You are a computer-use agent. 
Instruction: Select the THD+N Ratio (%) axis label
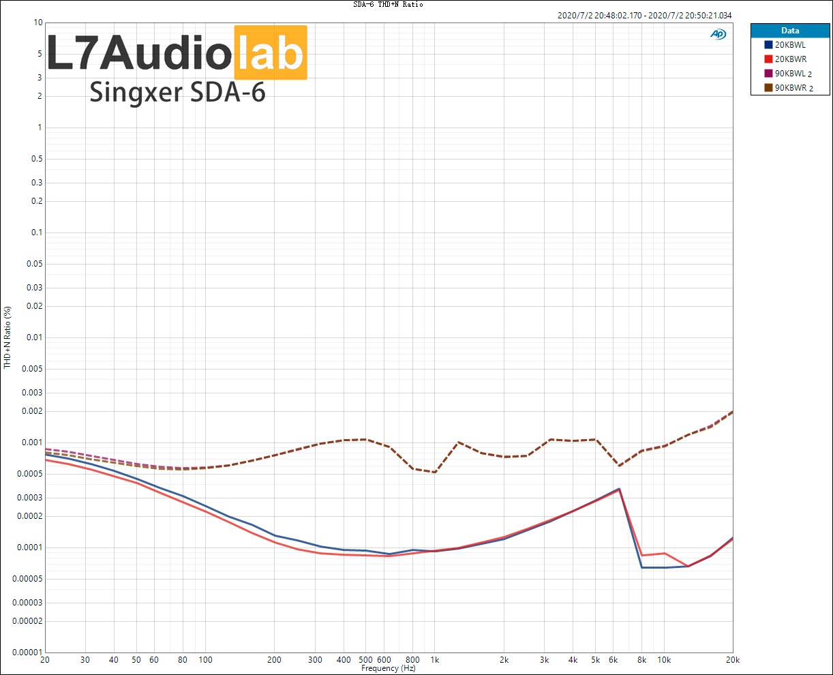click(7, 337)
